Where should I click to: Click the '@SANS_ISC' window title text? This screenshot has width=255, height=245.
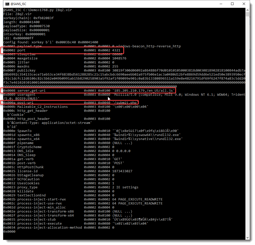[x=18, y=4]
